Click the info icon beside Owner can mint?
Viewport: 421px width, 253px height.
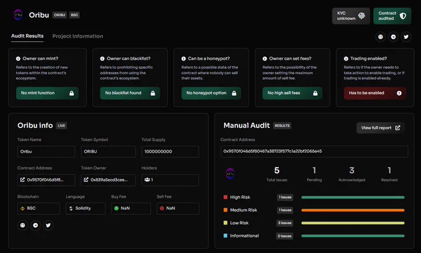(x=18, y=59)
